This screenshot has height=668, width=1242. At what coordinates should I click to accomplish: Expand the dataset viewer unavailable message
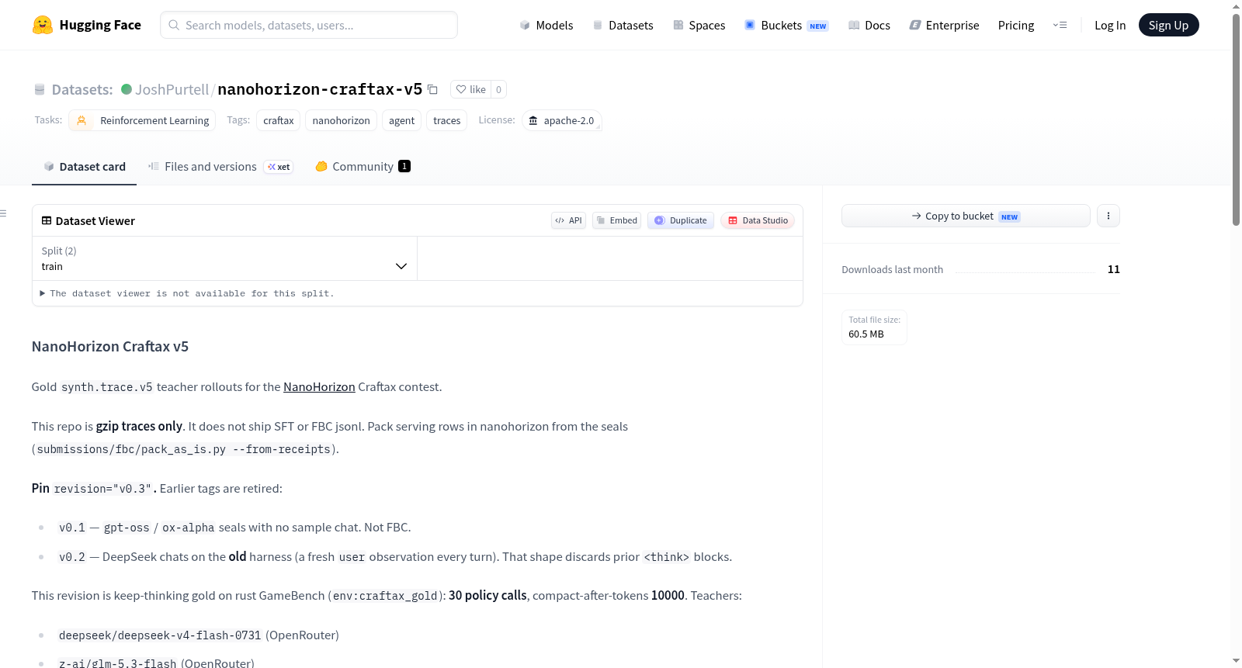pyautogui.click(x=187, y=293)
